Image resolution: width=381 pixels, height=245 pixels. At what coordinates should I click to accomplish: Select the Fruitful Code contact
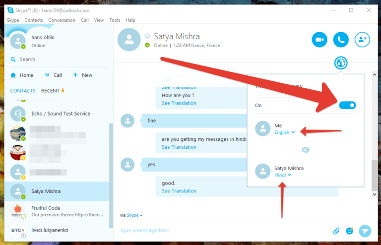(57, 211)
